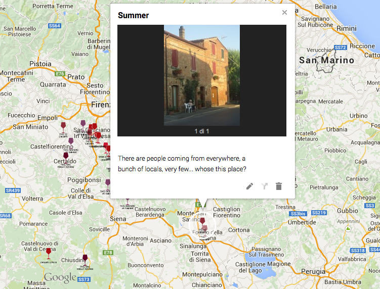Screen dimensions: 380x289
Task: Select the dark wine glass marker near Chiusdino
Action: coord(85,260)
